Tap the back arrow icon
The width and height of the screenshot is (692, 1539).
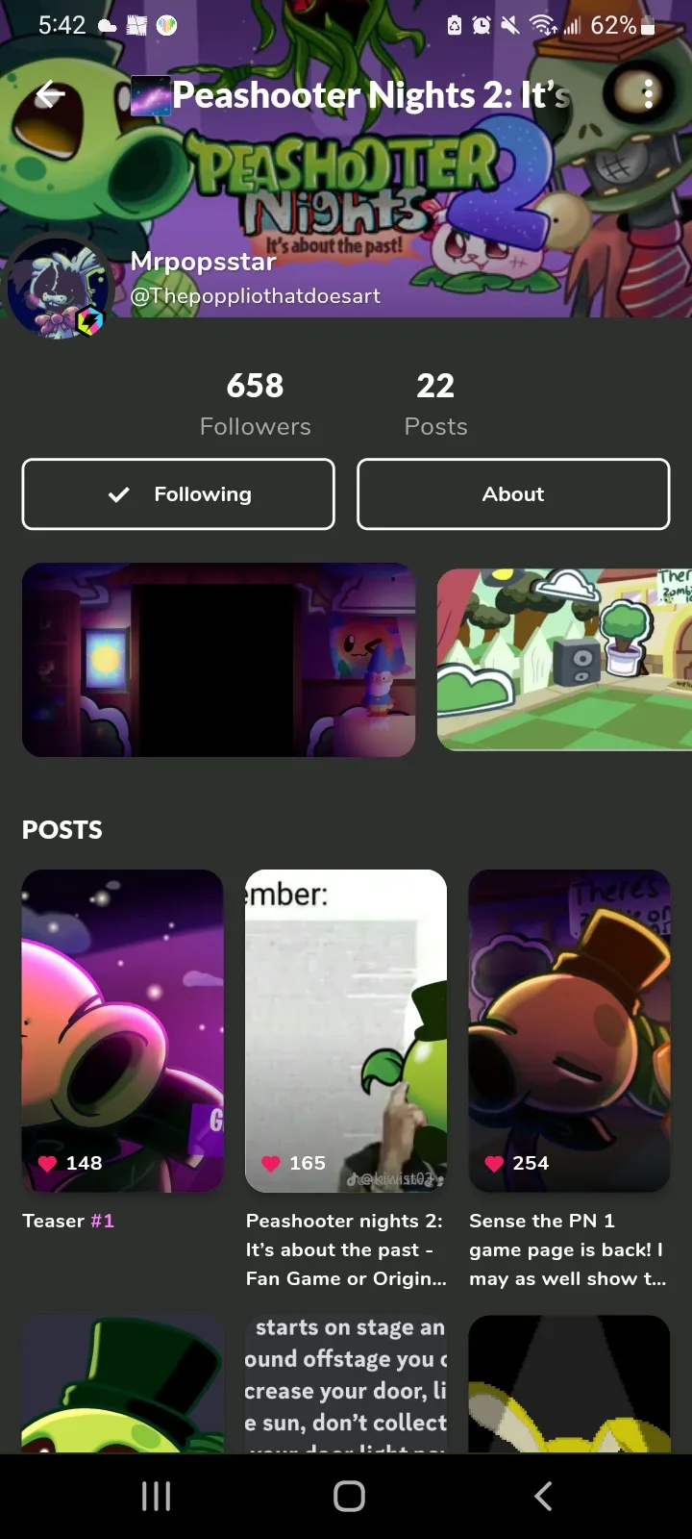click(50, 94)
